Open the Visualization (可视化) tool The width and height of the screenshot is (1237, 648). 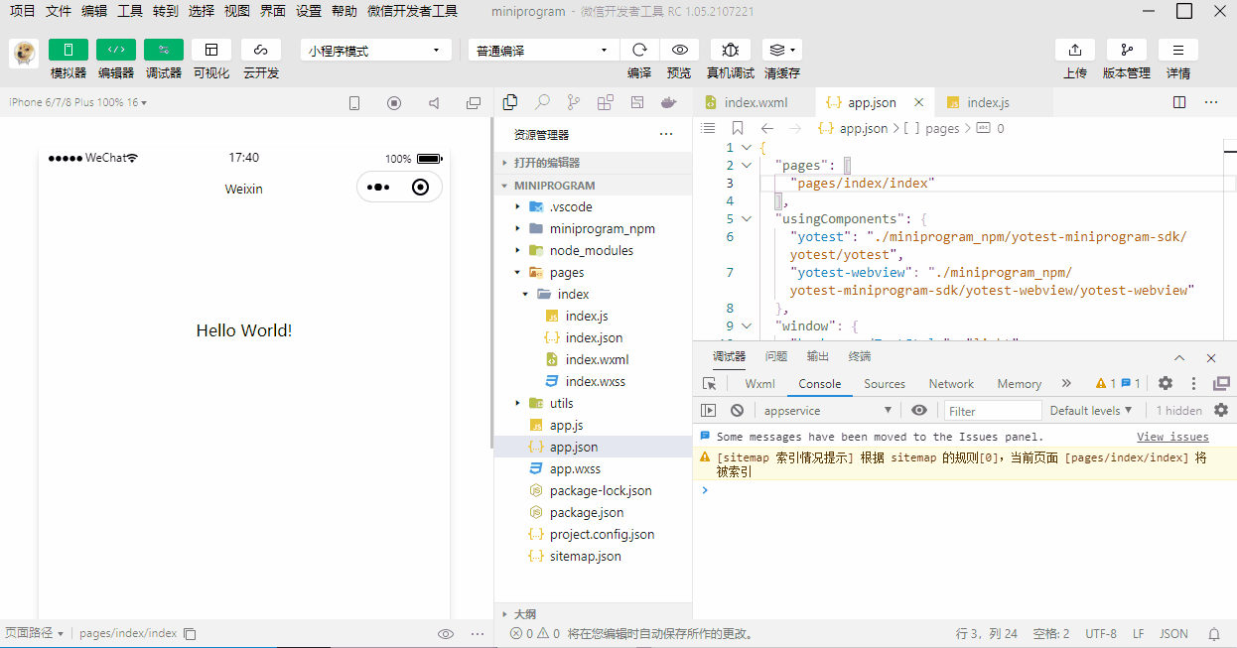[x=211, y=50]
